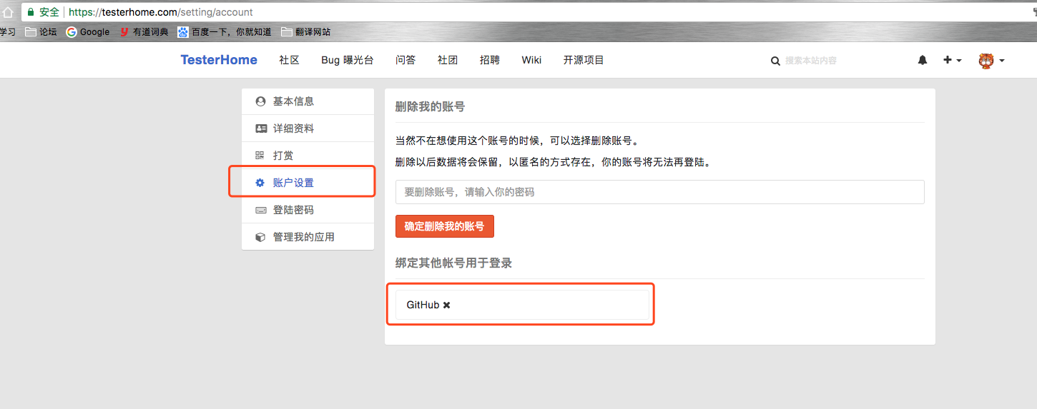1037x409 pixels.
Task: Focus the delete-account password field
Action: pyautogui.click(x=659, y=192)
